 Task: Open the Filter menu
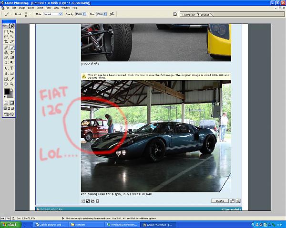tap(48, 8)
